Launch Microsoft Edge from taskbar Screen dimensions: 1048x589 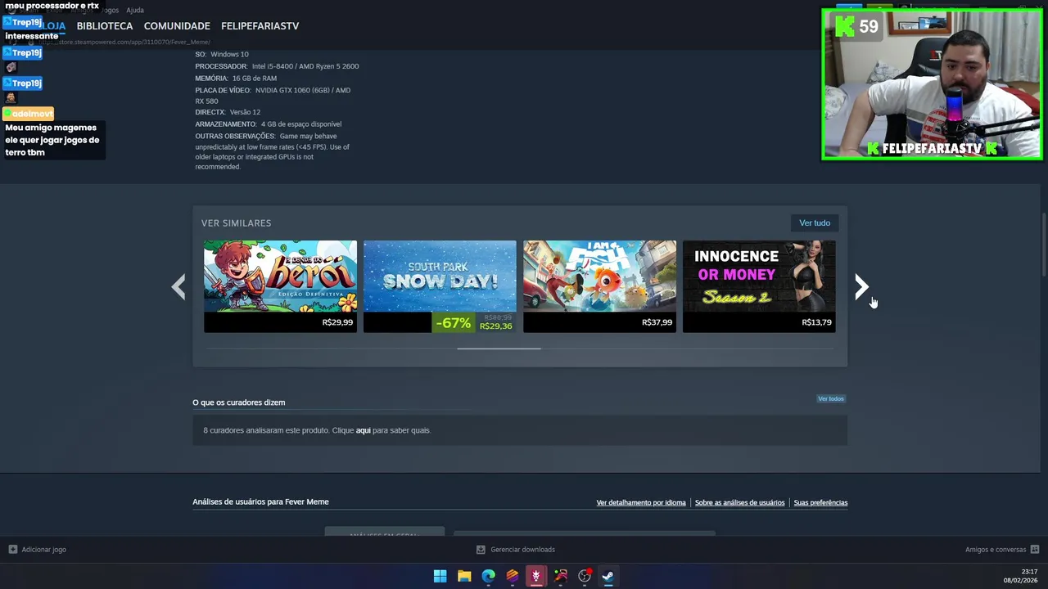(488, 576)
